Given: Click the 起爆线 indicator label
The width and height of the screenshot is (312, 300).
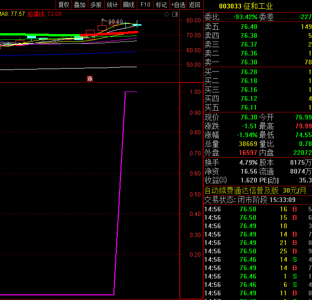Looking at the screenshot, I should pos(37,14).
